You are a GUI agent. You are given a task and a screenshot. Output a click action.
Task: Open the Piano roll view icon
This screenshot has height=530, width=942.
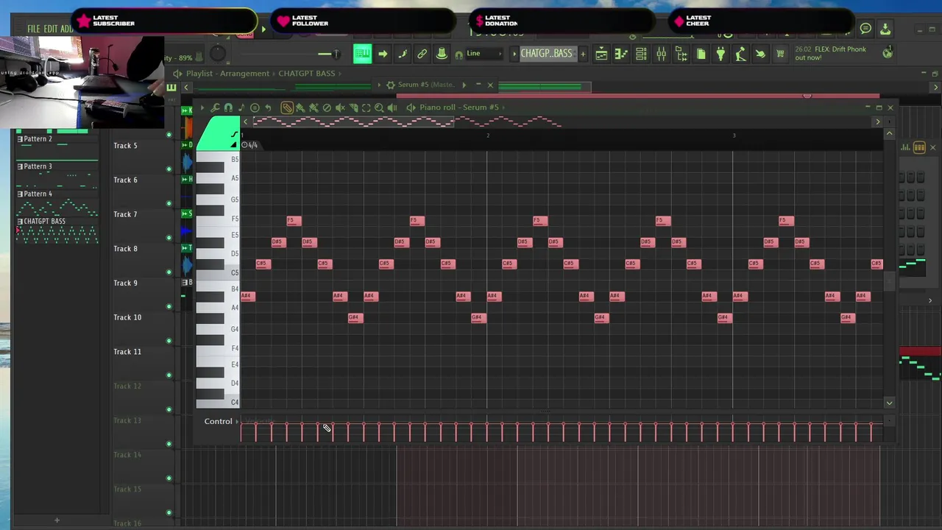point(621,54)
